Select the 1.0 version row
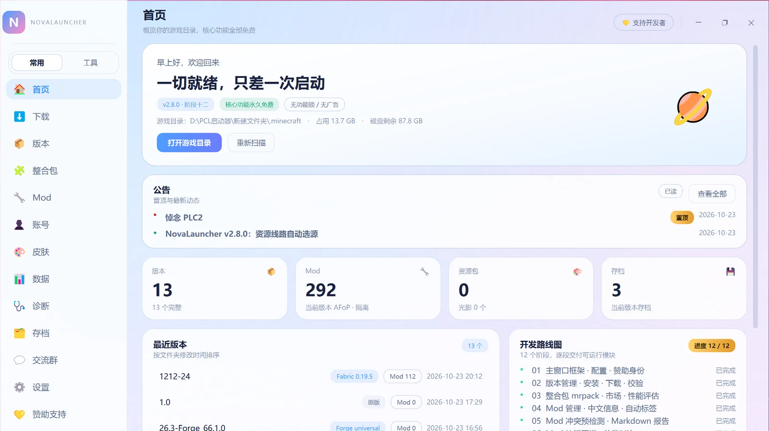The height and width of the screenshot is (431, 769). tap(321, 402)
